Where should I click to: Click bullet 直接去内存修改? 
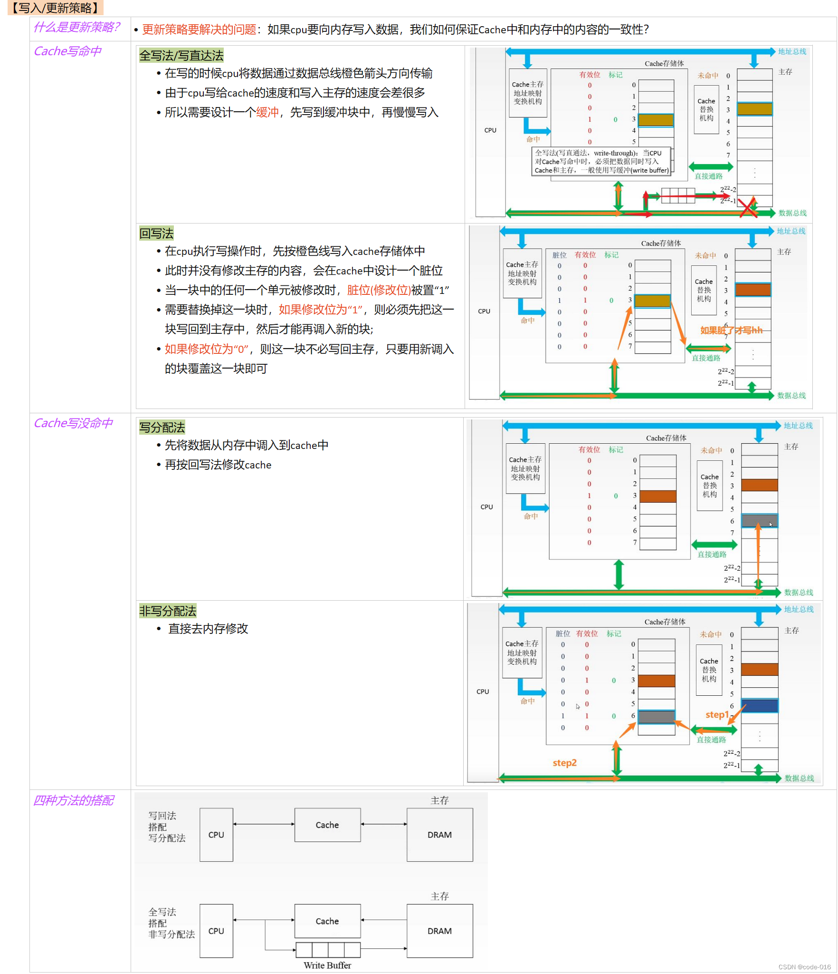pos(208,629)
